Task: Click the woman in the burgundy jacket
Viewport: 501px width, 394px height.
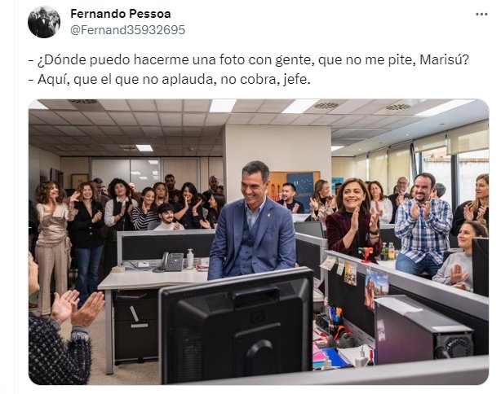Action: click(x=353, y=217)
